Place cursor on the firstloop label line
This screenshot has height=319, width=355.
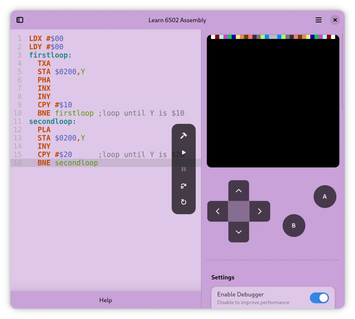50,55
